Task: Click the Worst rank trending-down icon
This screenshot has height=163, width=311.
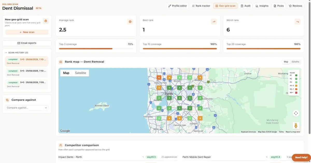Action: click(298, 22)
